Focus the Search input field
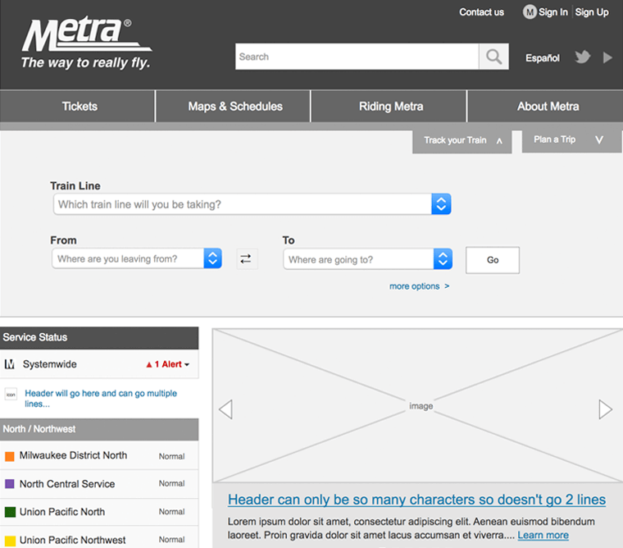The height and width of the screenshot is (548, 623). 357,57
